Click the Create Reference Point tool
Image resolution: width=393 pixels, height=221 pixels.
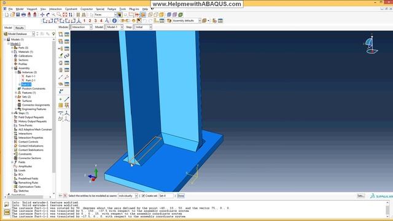point(61,91)
